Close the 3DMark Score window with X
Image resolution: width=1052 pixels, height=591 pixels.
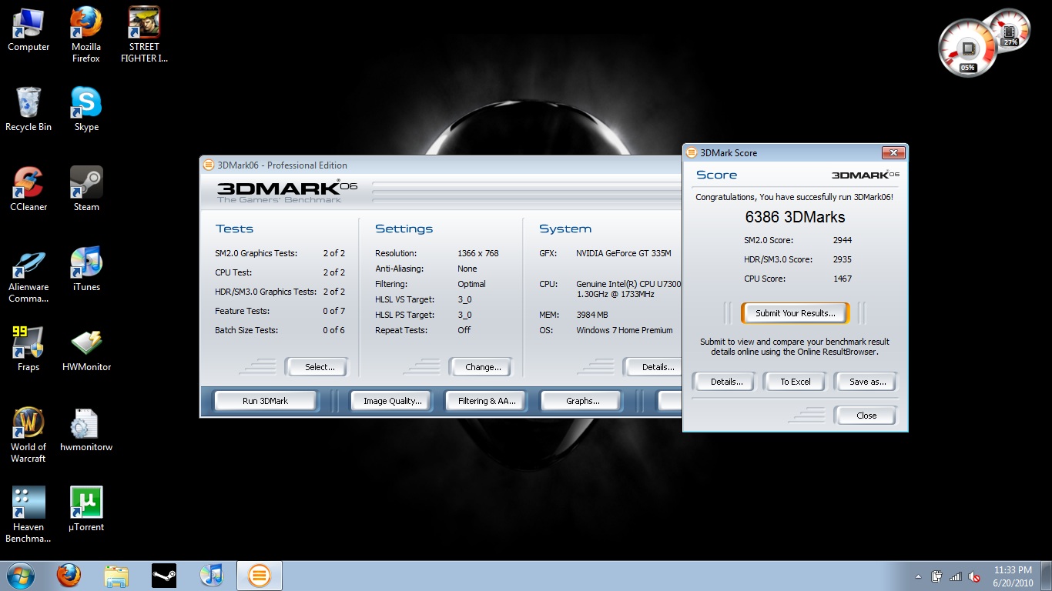coord(893,152)
